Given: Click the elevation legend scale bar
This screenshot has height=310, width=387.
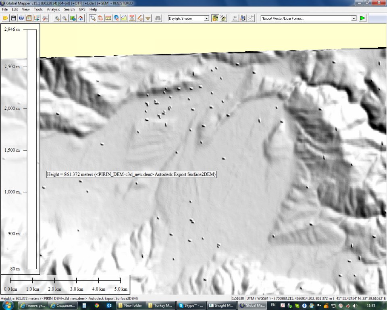Looking at the screenshot, I should coord(32,149).
